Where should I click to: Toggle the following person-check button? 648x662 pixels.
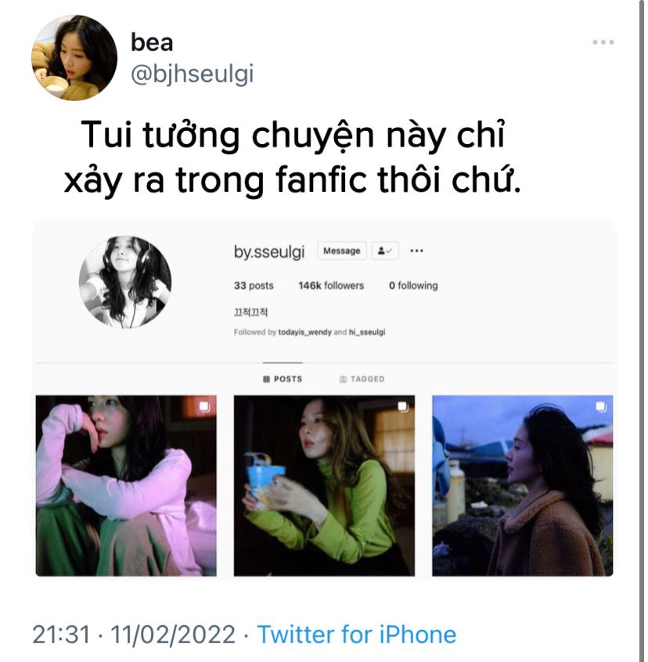point(385,251)
